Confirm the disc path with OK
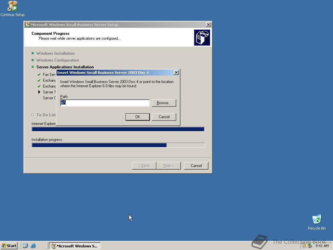This screenshot has width=333, height=250. pyautogui.click(x=138, y=117)
